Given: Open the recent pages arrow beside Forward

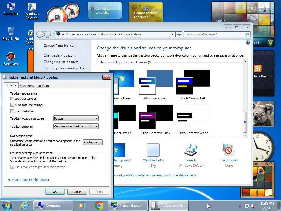Looking at the screenshot, I should [x=53, y=34].
